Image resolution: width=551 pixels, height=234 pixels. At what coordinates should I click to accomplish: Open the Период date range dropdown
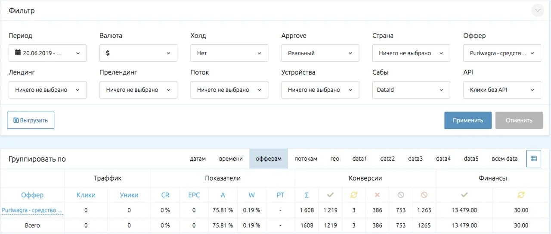(47, 53)
